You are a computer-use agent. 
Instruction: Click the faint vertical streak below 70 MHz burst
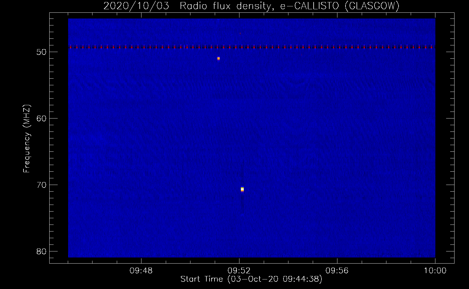pyautogui.click(x=243, y=202)
